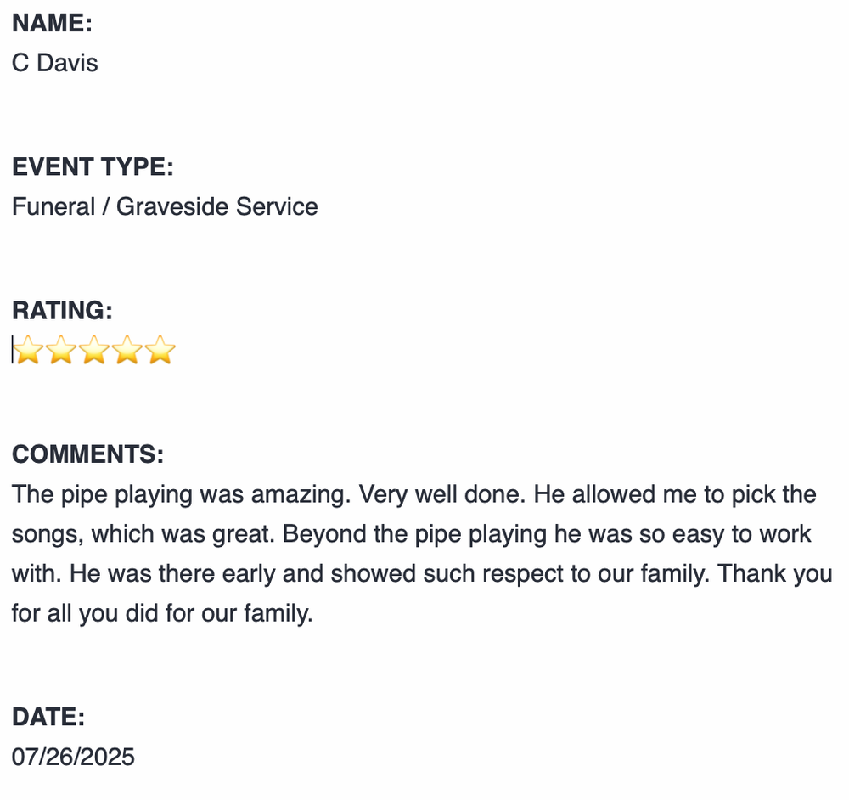Click the first star in the rating
This screenshot has height=800, width=849.
coord(28,350)
